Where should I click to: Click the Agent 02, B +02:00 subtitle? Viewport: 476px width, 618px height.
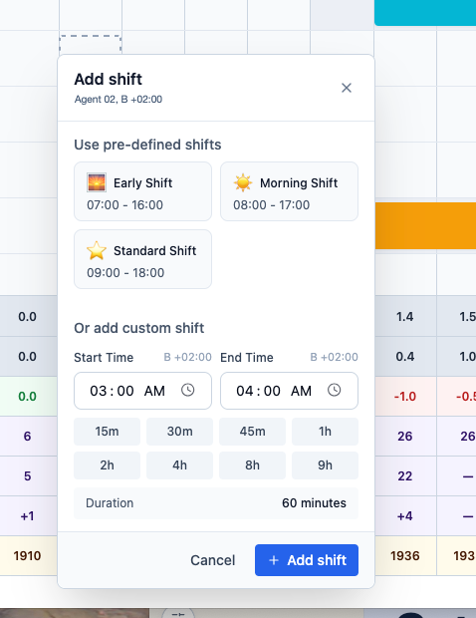tap(119, 100)
